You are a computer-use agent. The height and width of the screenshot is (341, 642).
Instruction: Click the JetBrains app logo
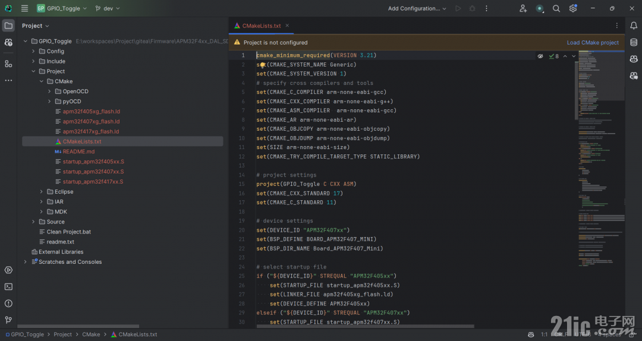tap(8, 8)
